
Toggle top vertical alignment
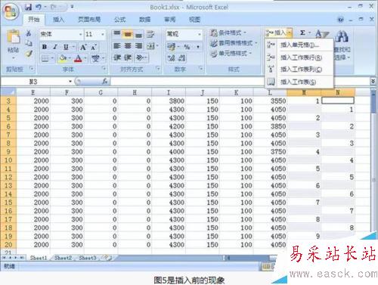click(116, 34)
